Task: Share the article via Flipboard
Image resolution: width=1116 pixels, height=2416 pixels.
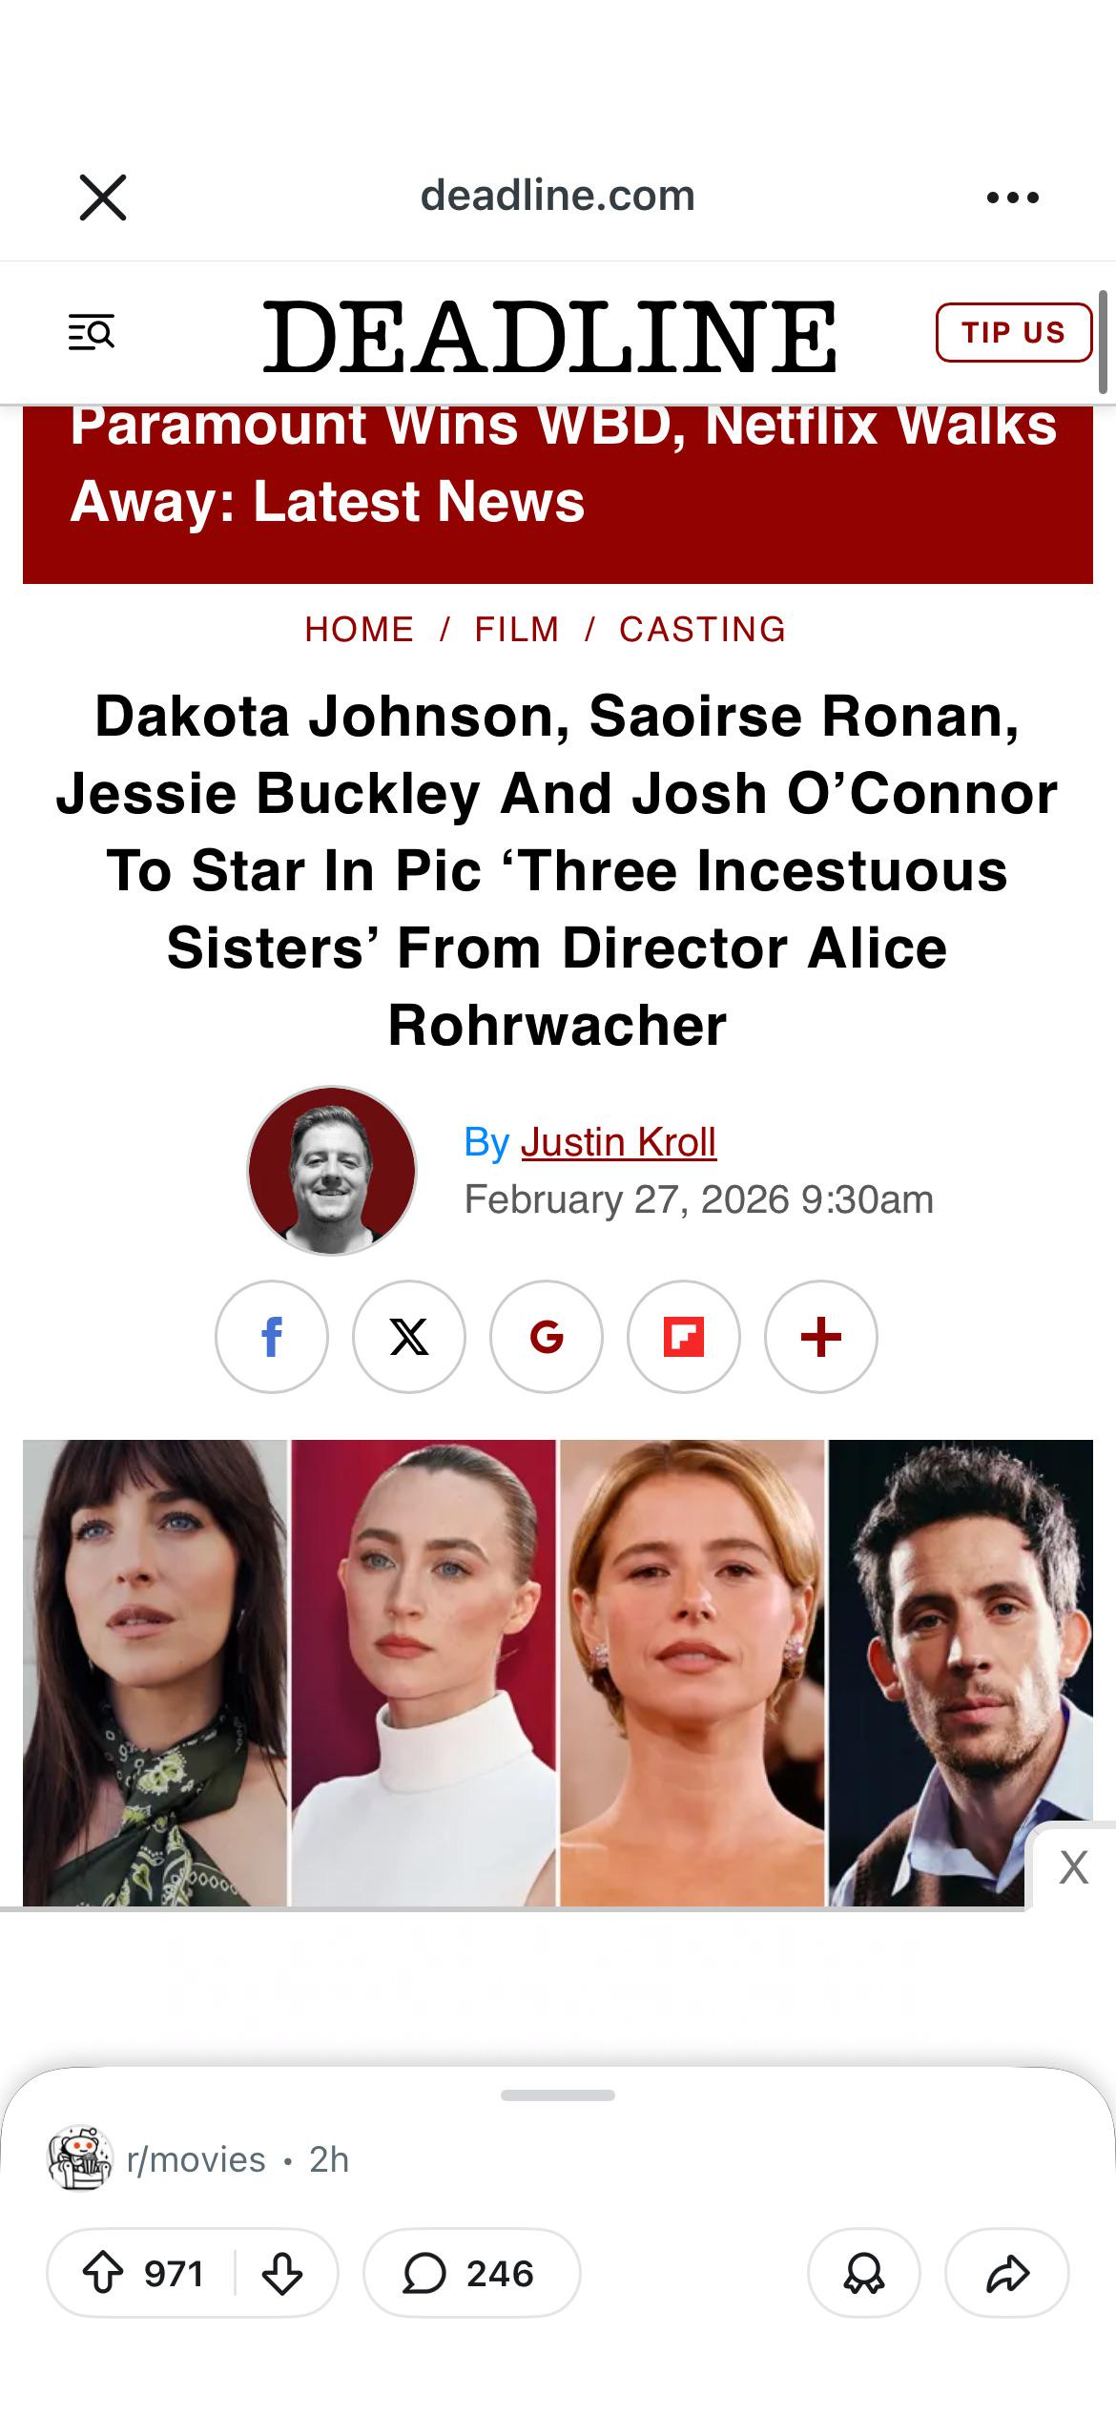Action: point(684,1337)
